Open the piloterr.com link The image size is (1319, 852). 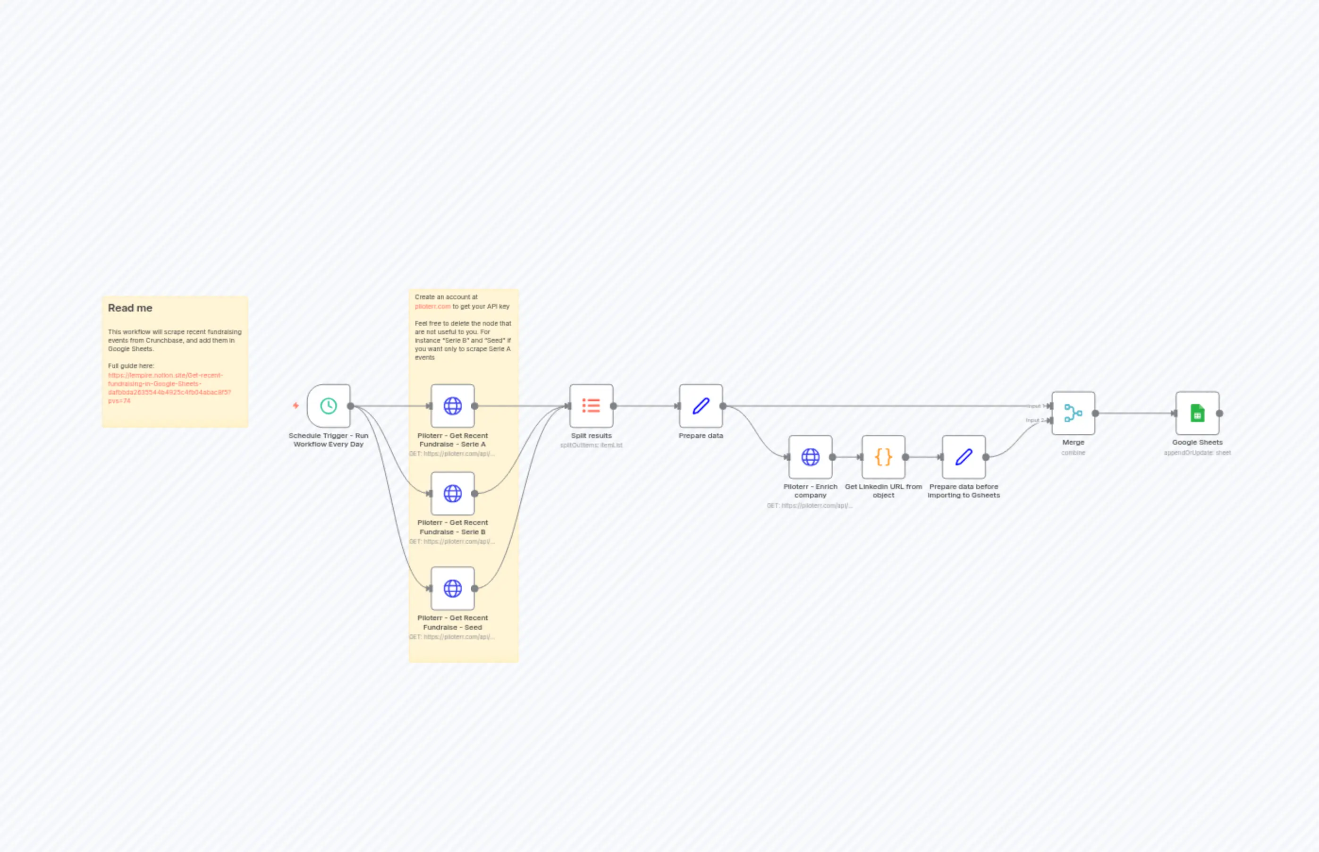pos(433,306)
